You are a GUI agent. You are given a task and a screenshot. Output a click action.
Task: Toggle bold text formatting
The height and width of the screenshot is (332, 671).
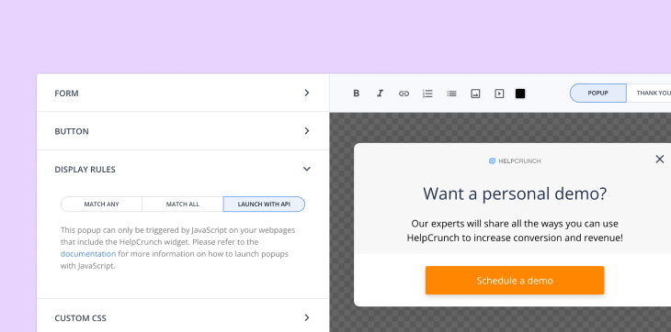356,94
